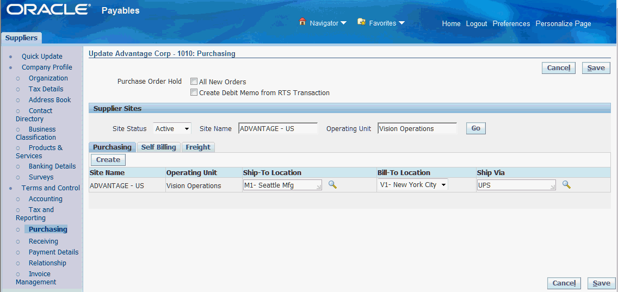Click the Favorites folder star icon
Screen dimensions: 618x292
click(x=361, y=22)
